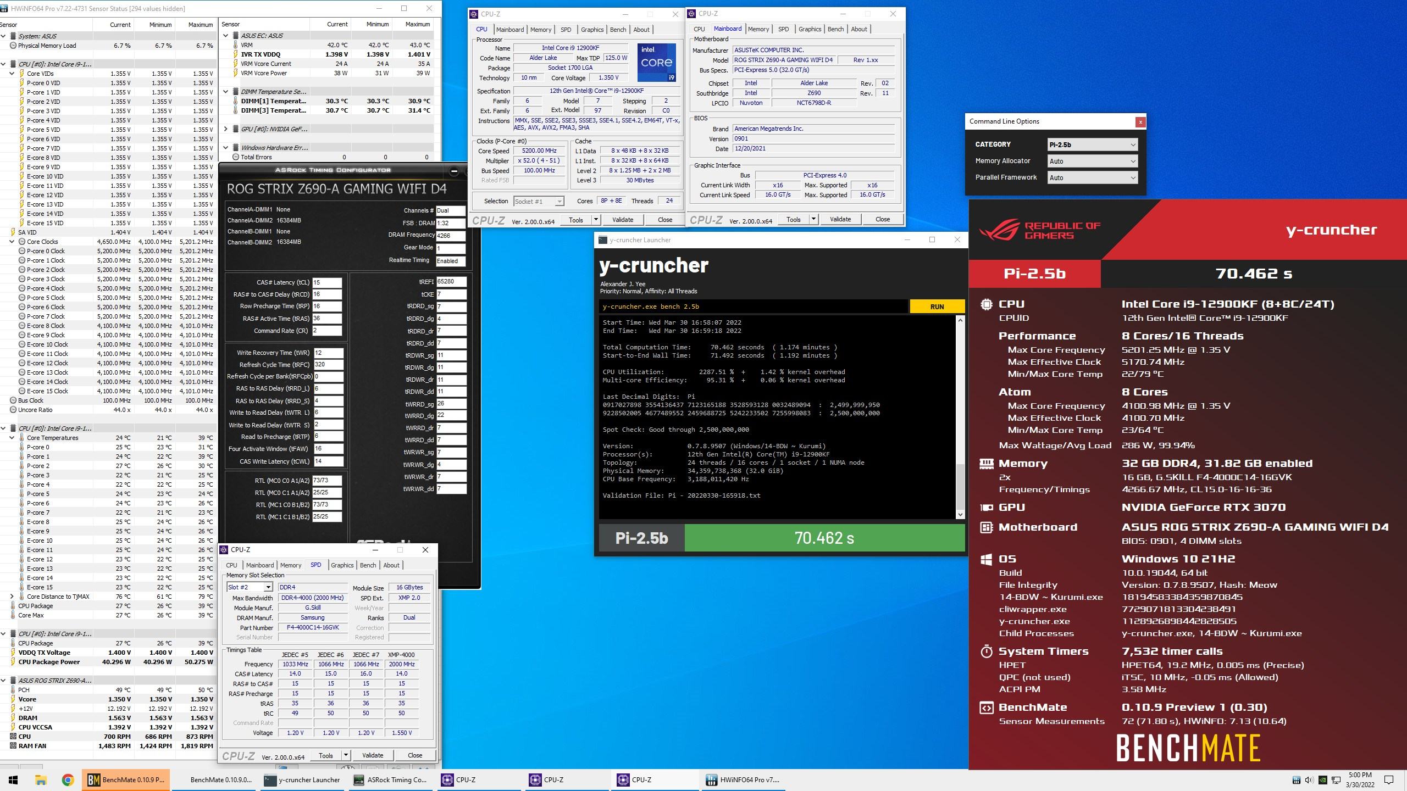The image size is (1407, 791).
Task: Click the scroll-down arrow of y-cruncher output
Action: tap(960, 515)
